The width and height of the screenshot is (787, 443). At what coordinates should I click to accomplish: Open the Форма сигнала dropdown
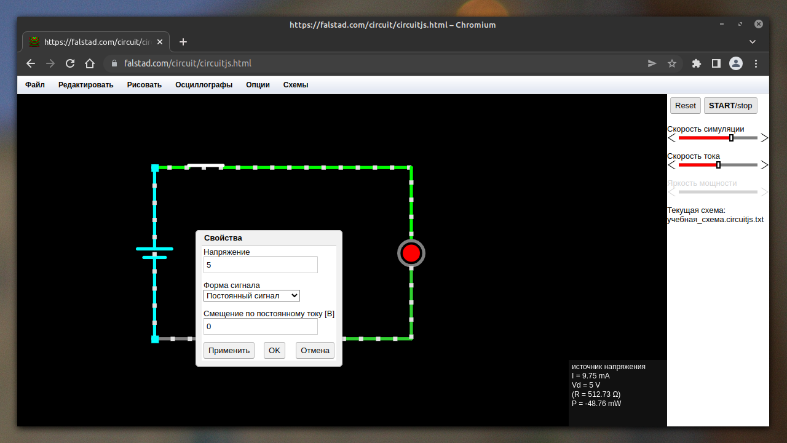[x=251, y=296]
